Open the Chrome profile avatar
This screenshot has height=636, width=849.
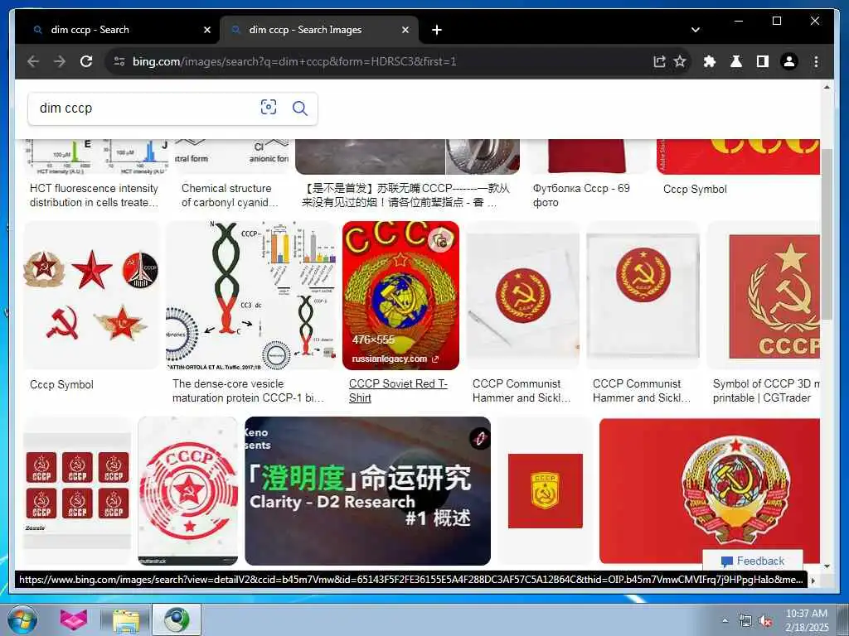tap(789, 61)
